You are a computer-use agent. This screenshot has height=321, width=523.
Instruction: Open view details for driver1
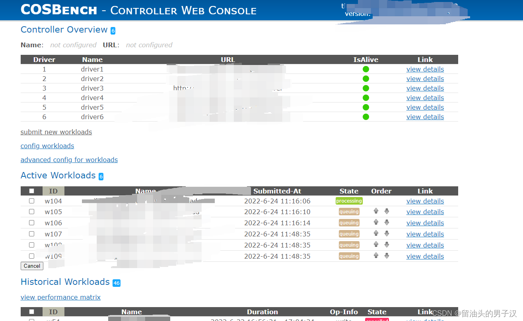(425, 69)
